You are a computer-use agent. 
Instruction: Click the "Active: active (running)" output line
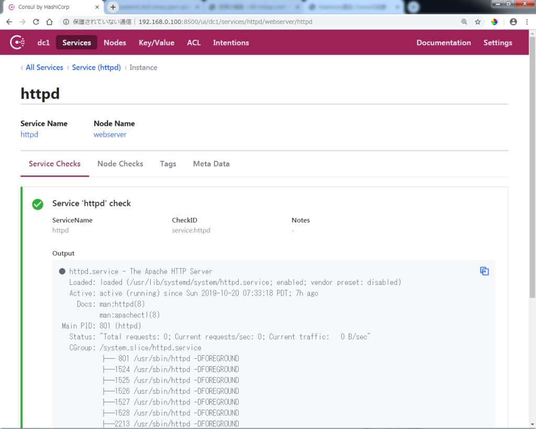[194, 293]
